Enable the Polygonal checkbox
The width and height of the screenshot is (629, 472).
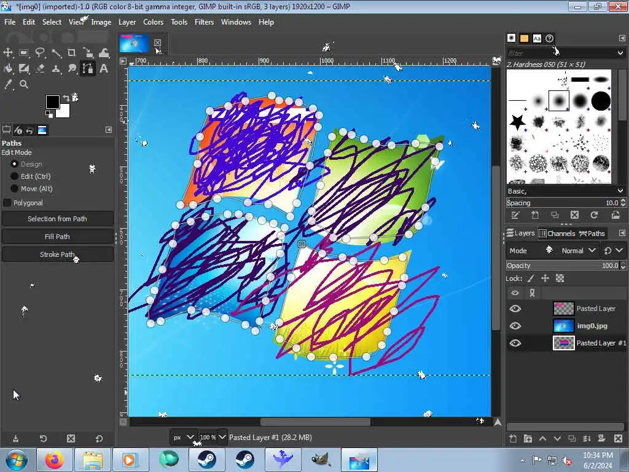tap(7, 203)
